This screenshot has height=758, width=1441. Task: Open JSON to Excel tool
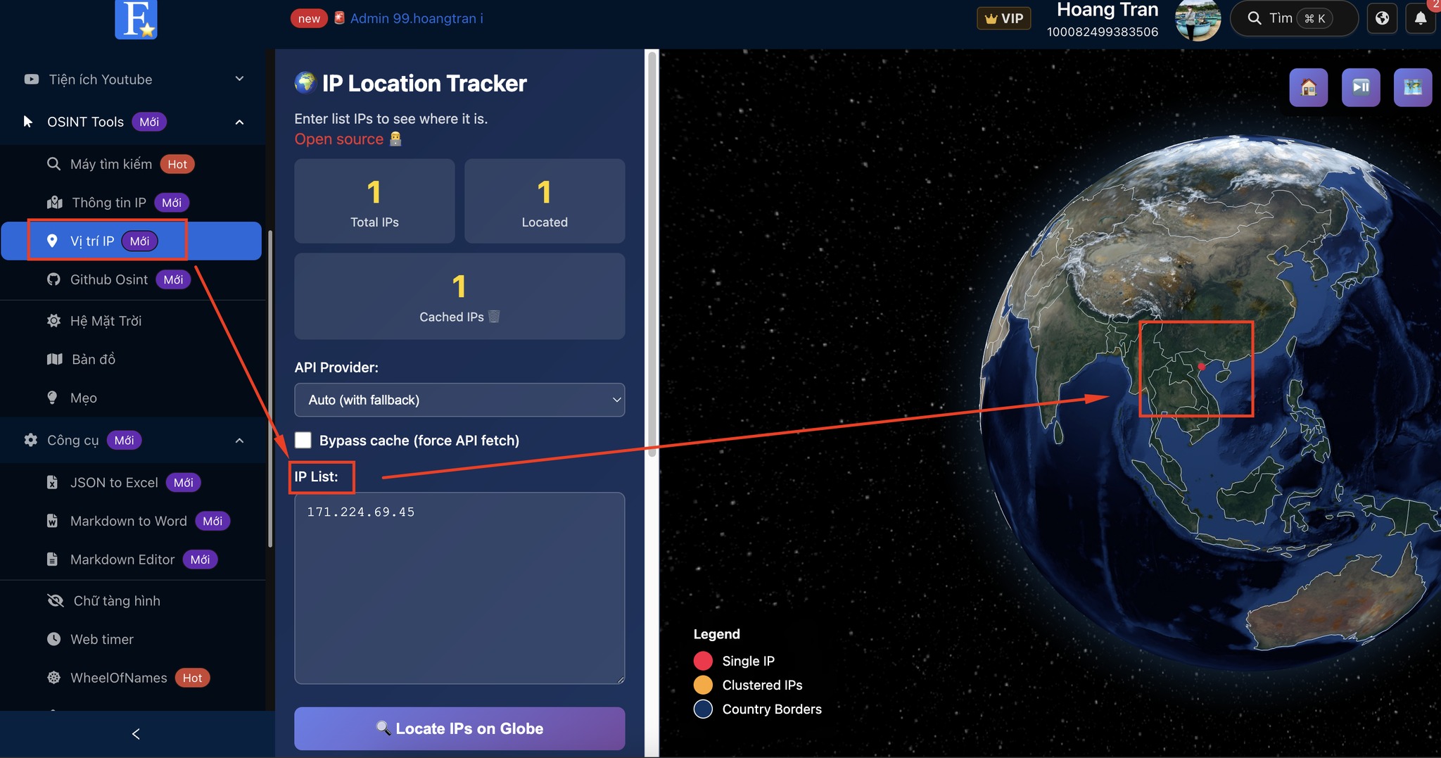[132, 483]
